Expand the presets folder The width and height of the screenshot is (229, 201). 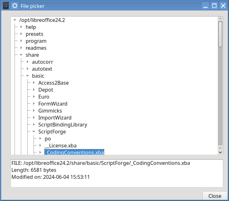pos(21,34)
